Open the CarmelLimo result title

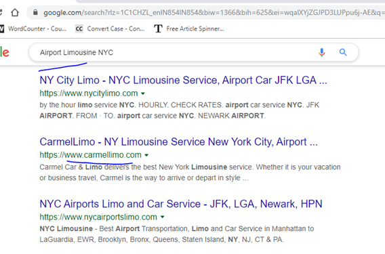point(178,142)
